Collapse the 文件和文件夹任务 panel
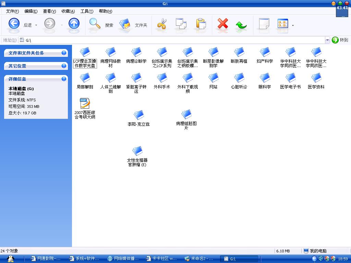The width and height of the screenshot is (351, 263). (x=64, y=53)
